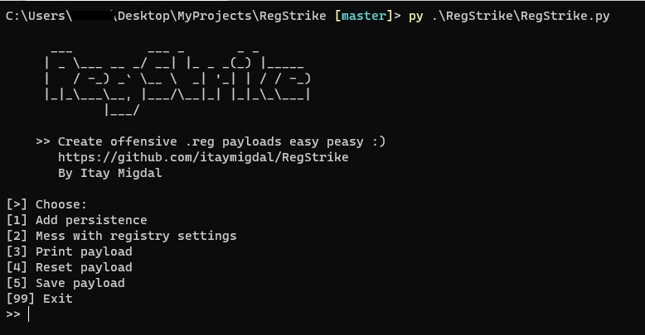
Task: Click the 'Print payload' menu line
Action: tap(69, 251)
